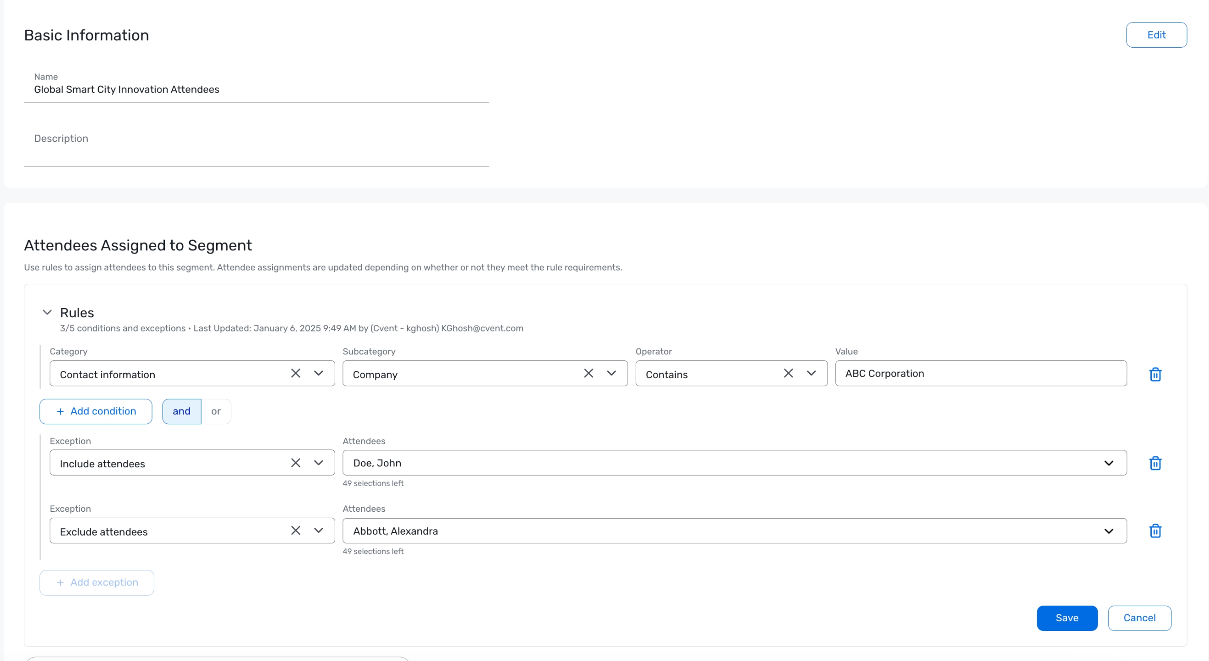Viewport: 1209px width, 661px height.
Task: Switch condition logic to 'or'
Action: 216,412
